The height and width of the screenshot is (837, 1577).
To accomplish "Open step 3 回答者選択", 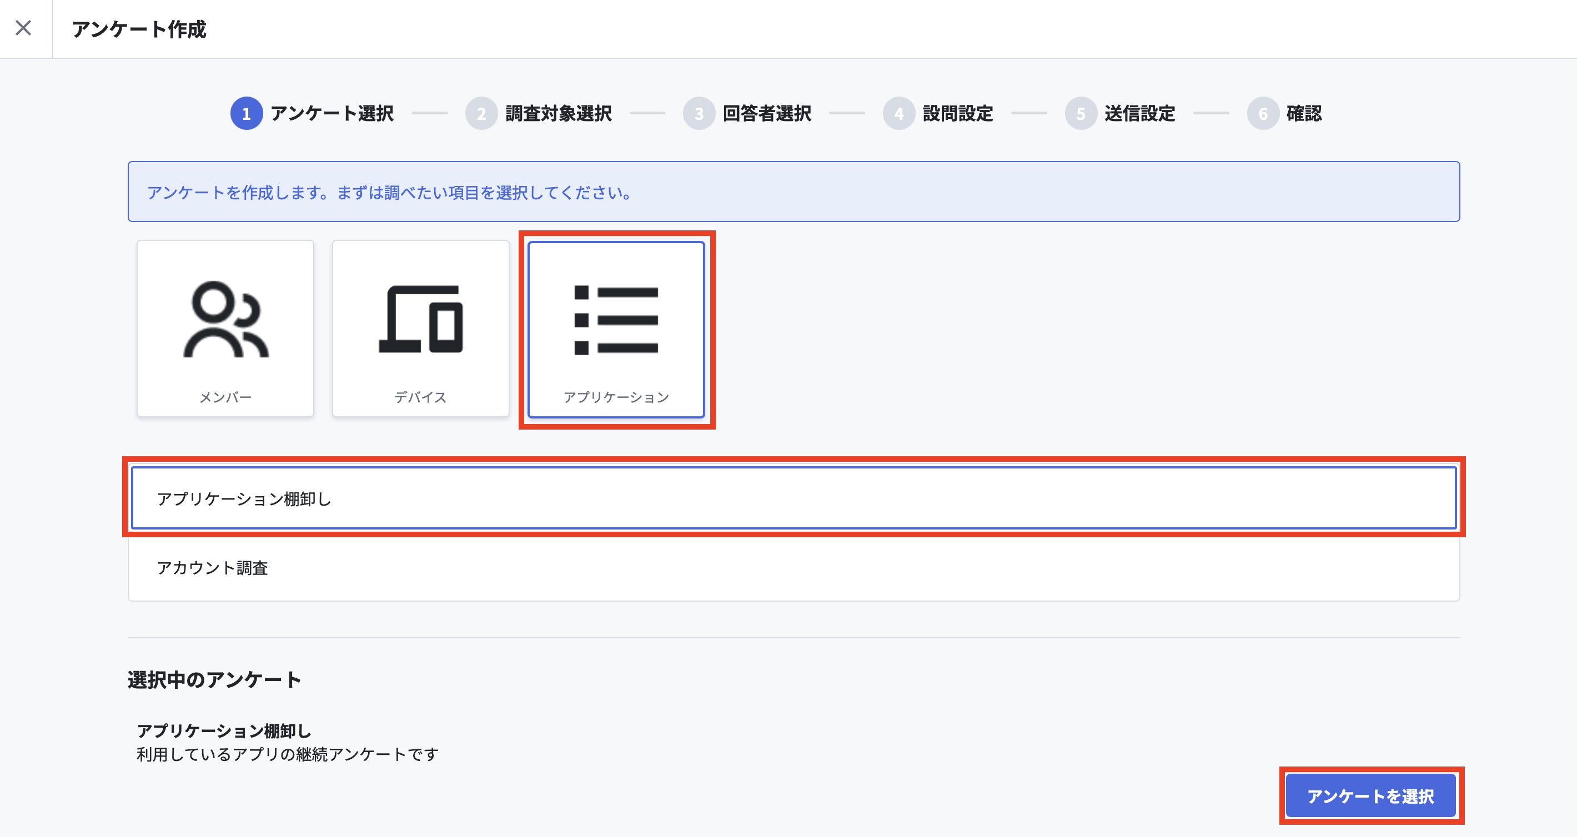I will [747, 113].
